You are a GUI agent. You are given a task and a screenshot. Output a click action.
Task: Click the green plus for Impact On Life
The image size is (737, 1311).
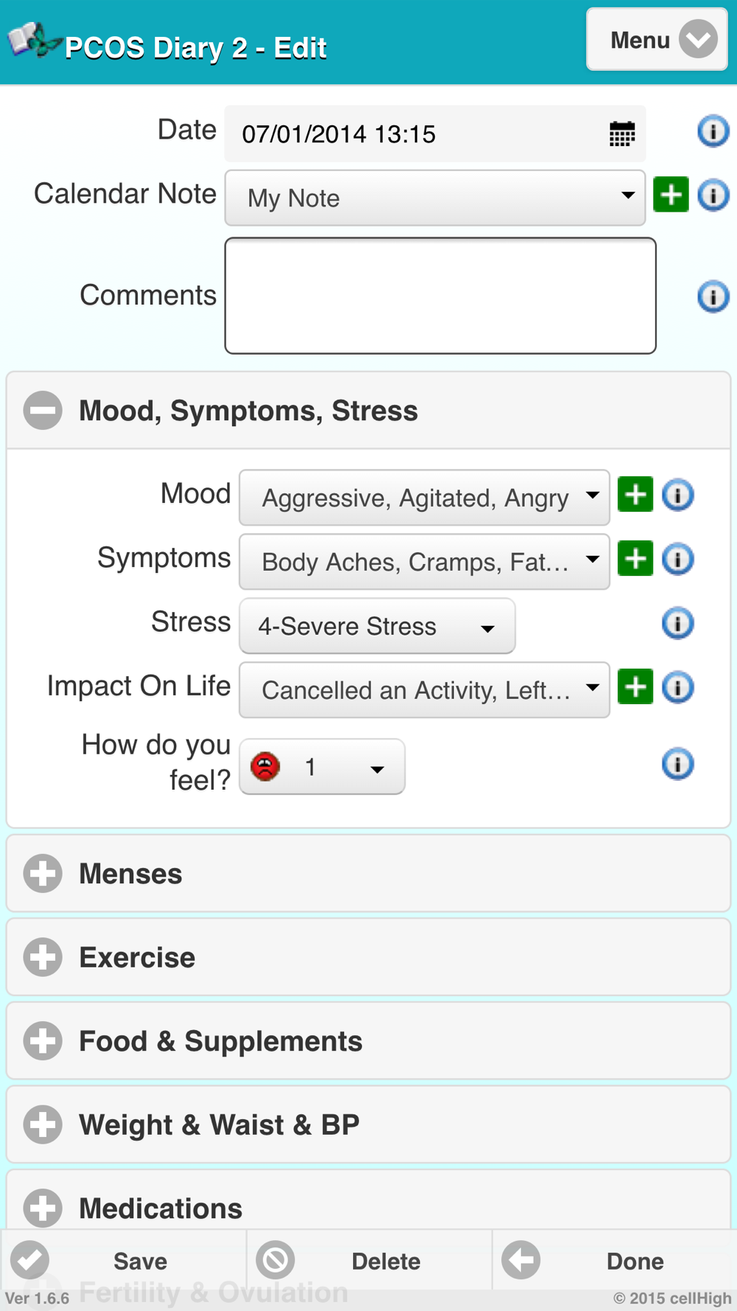click(x=635, y=687)
